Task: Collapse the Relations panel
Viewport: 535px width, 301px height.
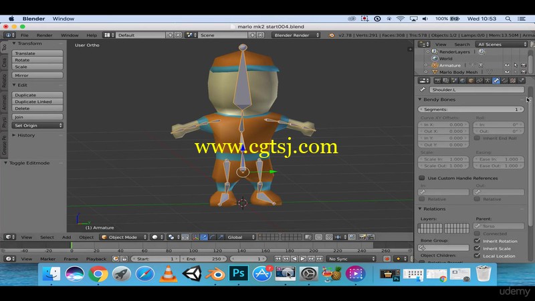Action: point(420,209)
